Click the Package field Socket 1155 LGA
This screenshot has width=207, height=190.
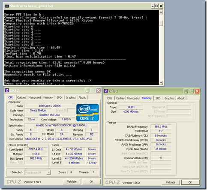coord(50,115)
